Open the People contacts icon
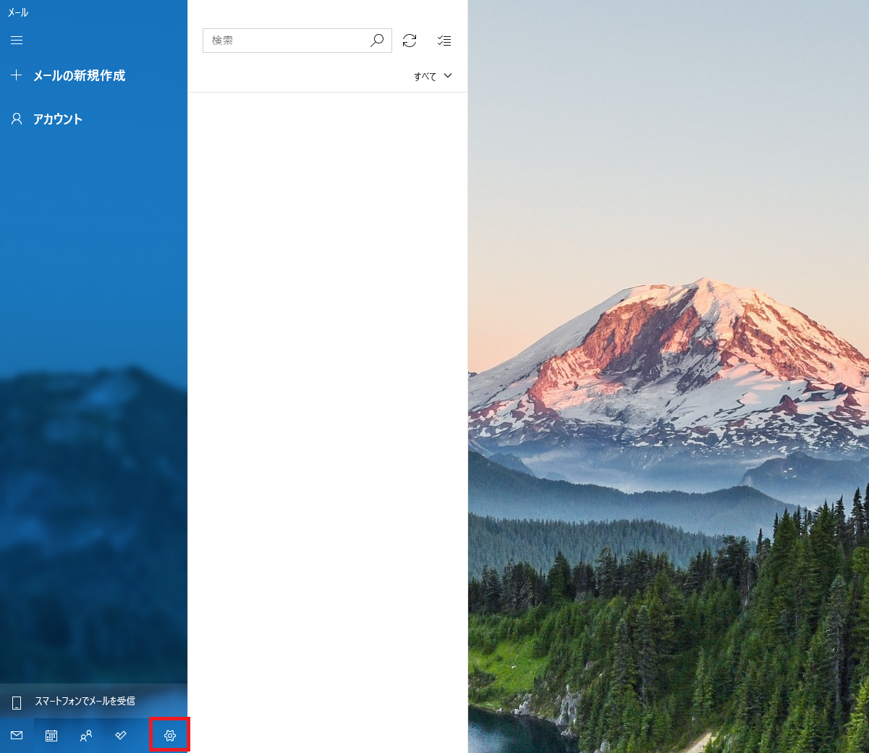The width and height of the screenshot is (869, 753). coord(86,736)
